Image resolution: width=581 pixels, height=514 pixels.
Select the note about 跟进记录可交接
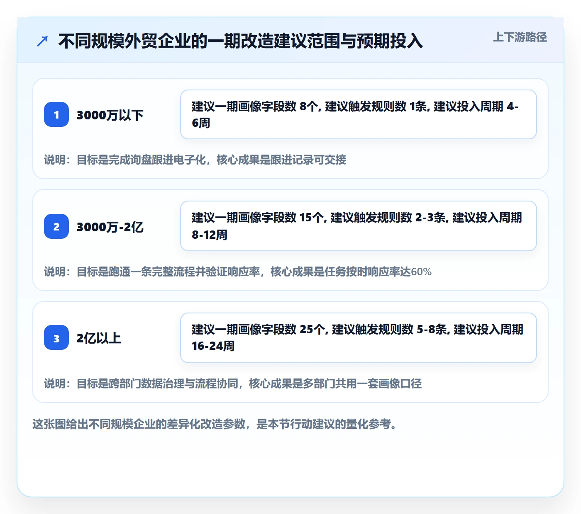pyautogui.click(x=195, y=160)
